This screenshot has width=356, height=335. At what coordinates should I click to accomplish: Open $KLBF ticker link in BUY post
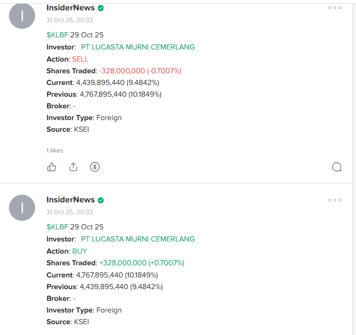[57, 227]
